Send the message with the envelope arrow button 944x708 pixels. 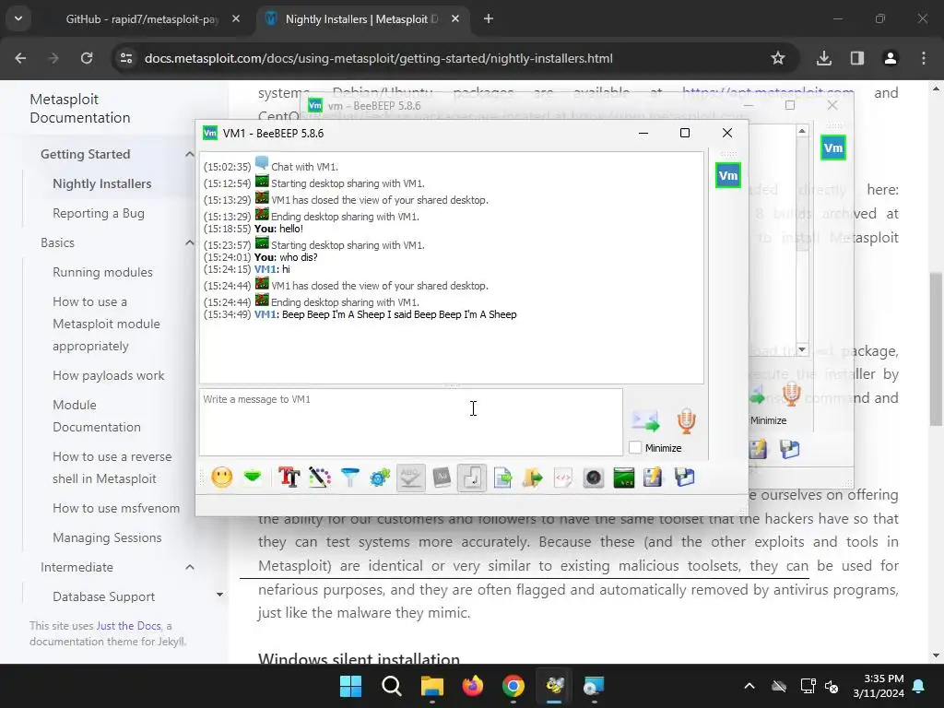tap(645, 420)
